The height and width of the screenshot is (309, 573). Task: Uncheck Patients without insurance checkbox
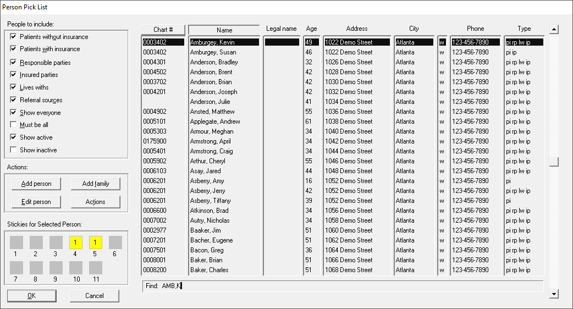pyautogui.click(x=13, y=36)
